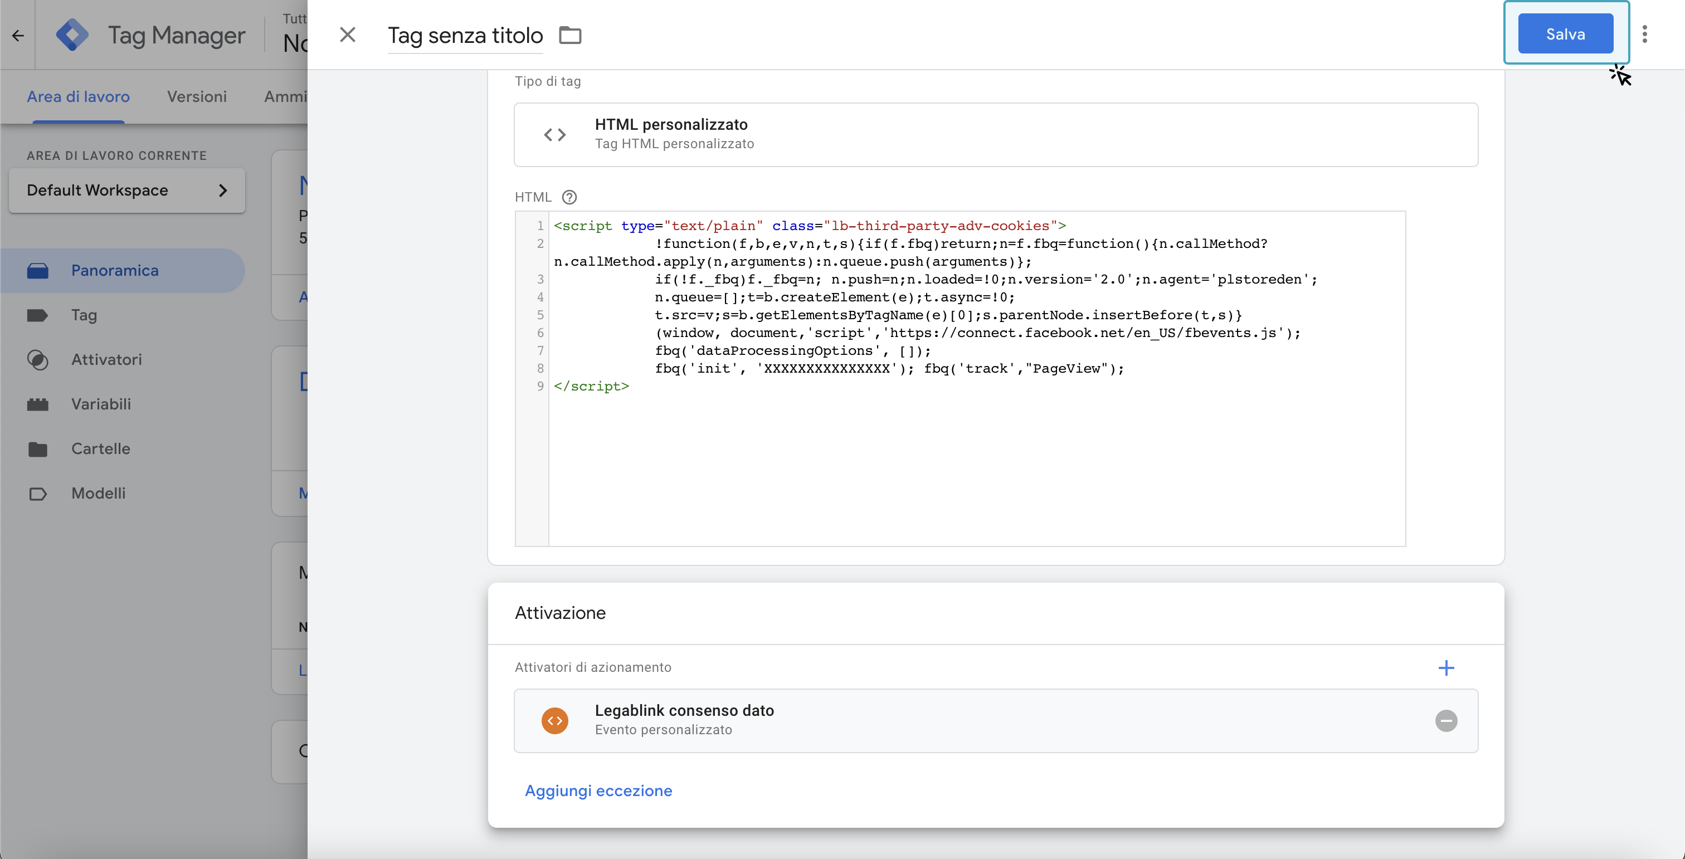Click the dataProcessingOptions code line
This screenshot has width=1685, height=859.
(793, 350)
